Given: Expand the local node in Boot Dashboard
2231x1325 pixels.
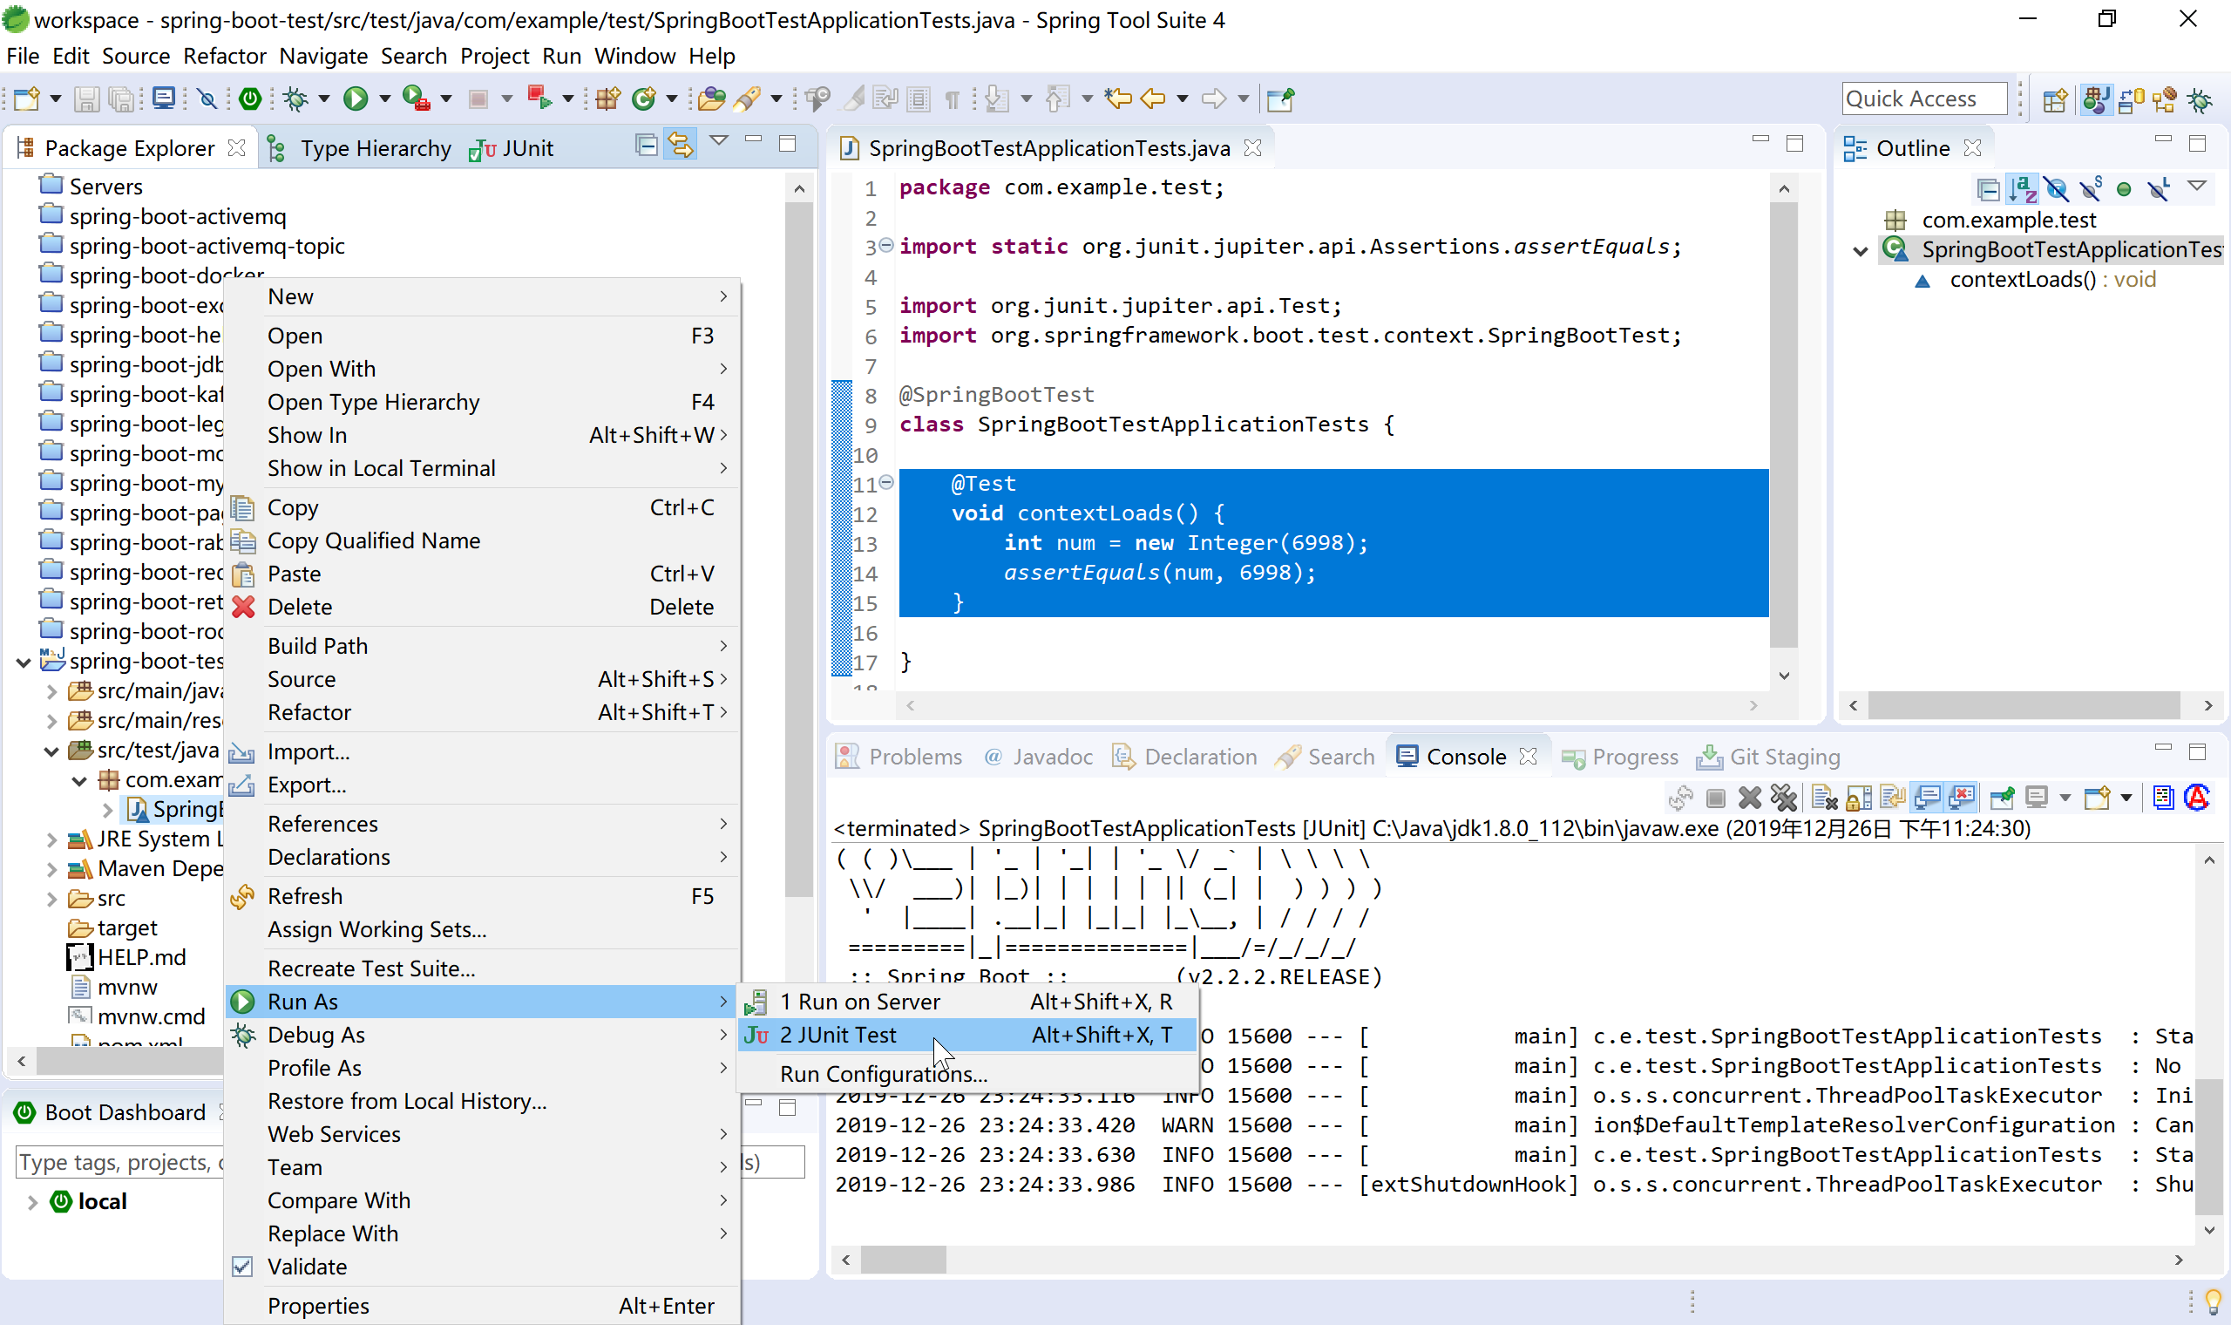Looking at the screenshot, I should click(33, 1202).
